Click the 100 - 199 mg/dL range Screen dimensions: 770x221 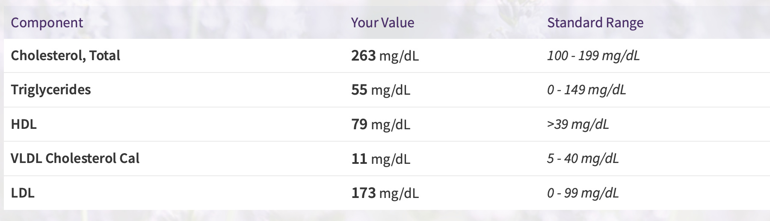click(593, 56)
